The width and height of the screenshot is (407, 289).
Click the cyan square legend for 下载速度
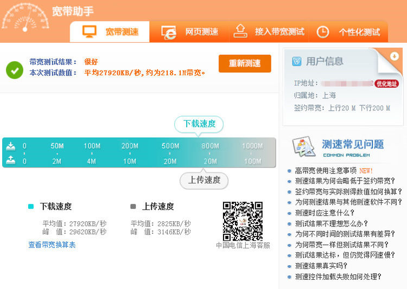tap(31, 207)
